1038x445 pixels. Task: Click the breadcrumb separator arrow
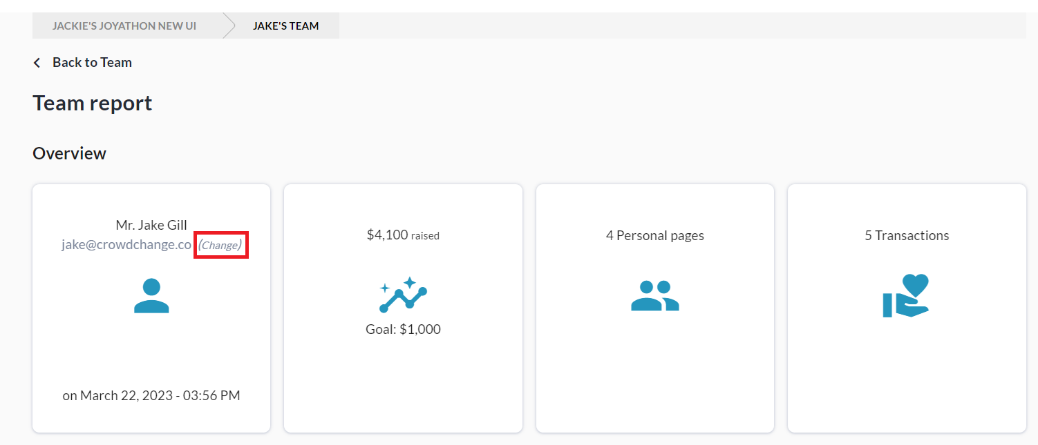click(x=229, y=26)
